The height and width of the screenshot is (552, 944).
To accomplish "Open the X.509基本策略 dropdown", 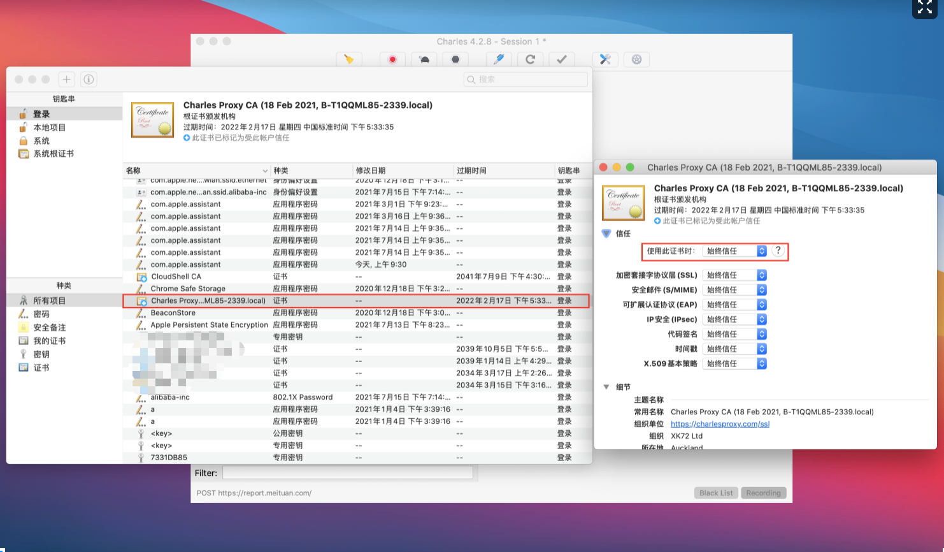I will point(734,363).
